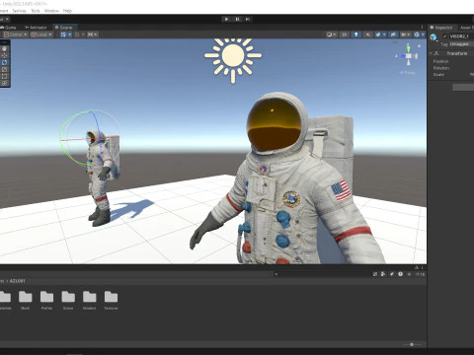The height and width of the screenshot is (355, 474).
Task: Toggle 2D view mode
Action: 344,35
